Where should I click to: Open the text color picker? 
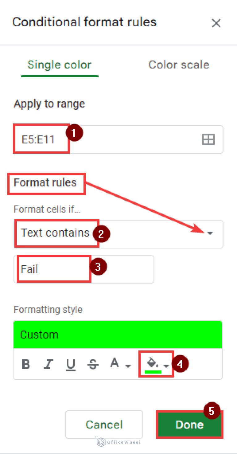[114, 364]
